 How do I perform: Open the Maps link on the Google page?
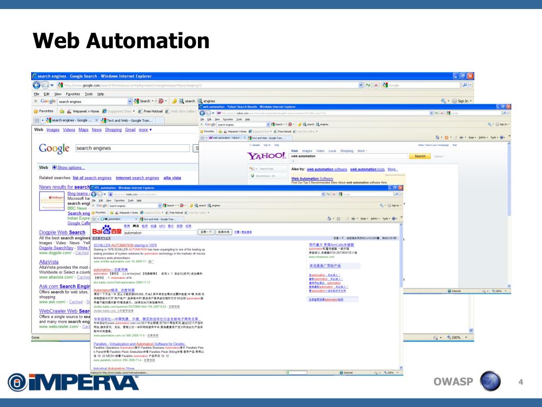pos(83,130)
